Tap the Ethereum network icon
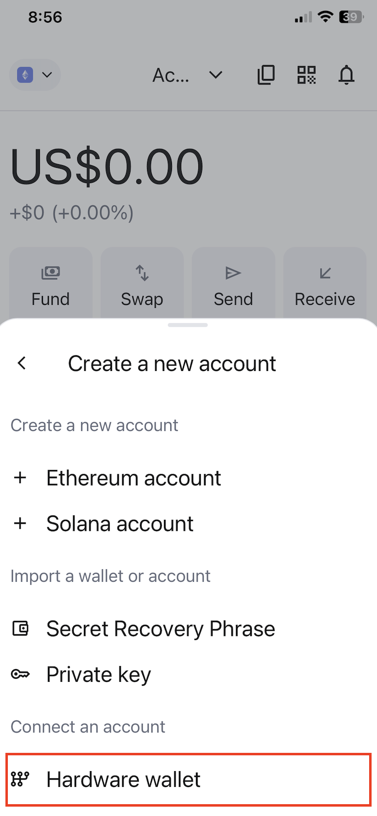 (25, 75)
